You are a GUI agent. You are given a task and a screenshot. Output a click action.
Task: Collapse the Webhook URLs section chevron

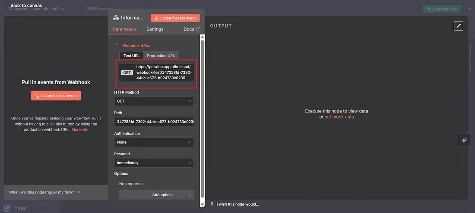116,44
